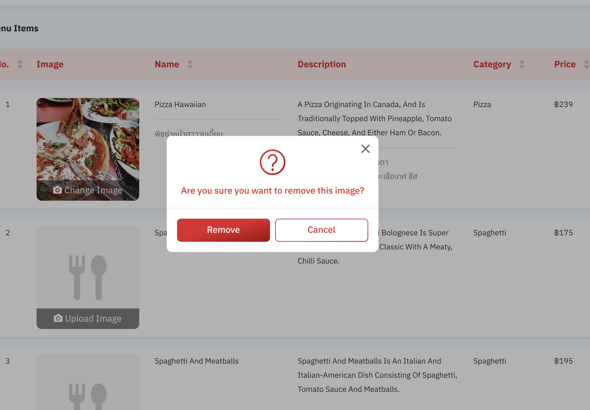The width and height of the screenshot is (590, 410).
Task: Close the confirmation dialog with X
Action: point(365,149)
